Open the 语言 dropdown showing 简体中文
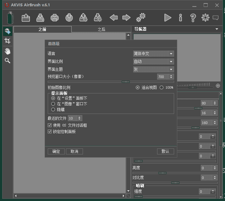This screenshot has width=225, height=201. [153, 54]
